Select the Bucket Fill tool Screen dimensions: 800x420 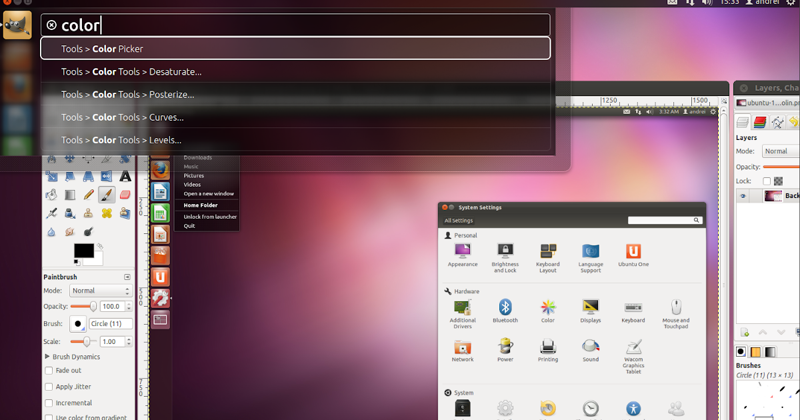51,194
